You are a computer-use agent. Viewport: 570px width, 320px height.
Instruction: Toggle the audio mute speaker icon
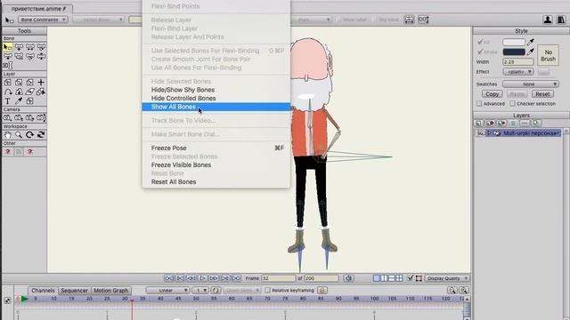(348, 278)
